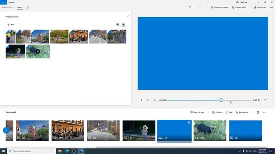Screen dimensions: 275x154
Task: Undo the last edit
Action: 190,7
